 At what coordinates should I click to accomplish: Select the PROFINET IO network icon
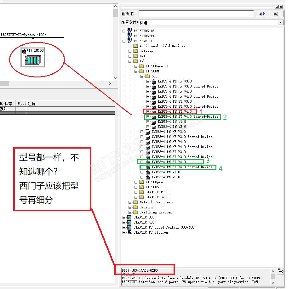(x=129, y=41)
